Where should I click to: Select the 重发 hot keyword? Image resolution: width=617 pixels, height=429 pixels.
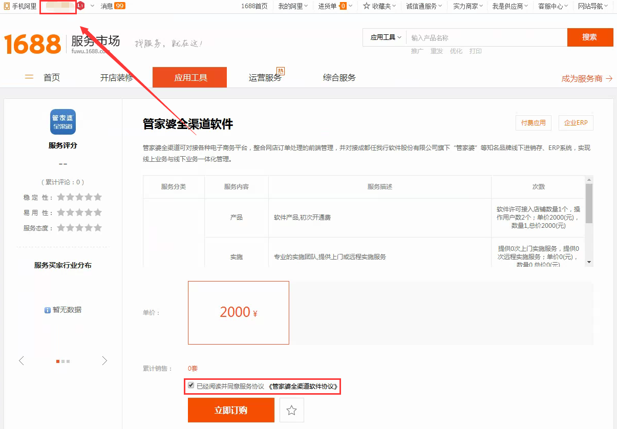pos(437,51)
